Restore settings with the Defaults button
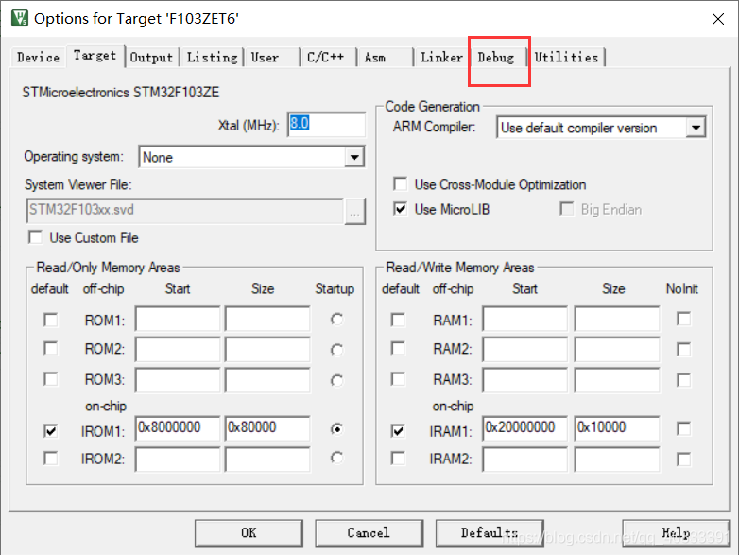The width and height of the screenshot is (739, 555). (490, 533)
